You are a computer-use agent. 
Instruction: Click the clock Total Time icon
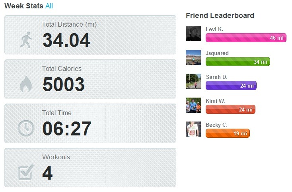26,128
